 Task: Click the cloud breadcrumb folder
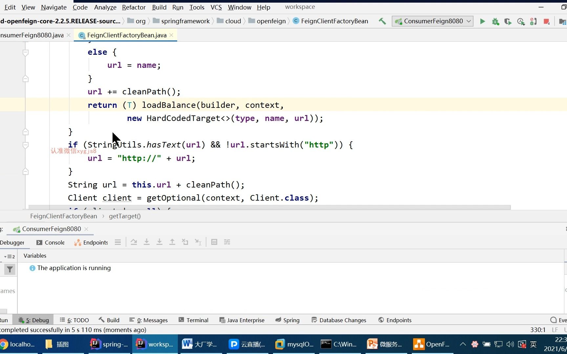coord(229,21)
